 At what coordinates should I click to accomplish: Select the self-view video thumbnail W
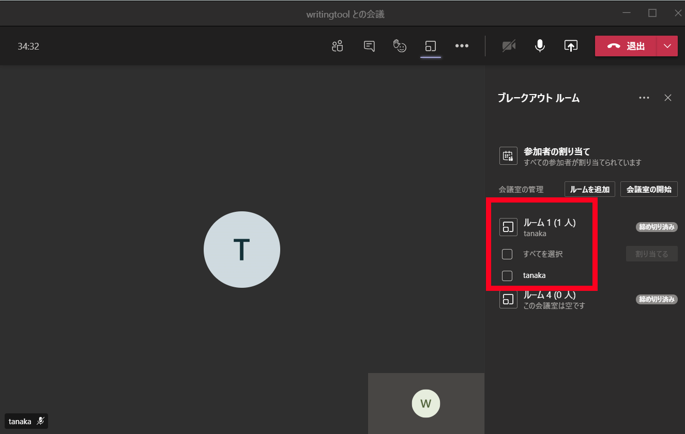pos(426,403)
